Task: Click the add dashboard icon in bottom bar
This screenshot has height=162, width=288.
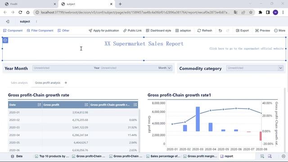Action: click(270, 156)
